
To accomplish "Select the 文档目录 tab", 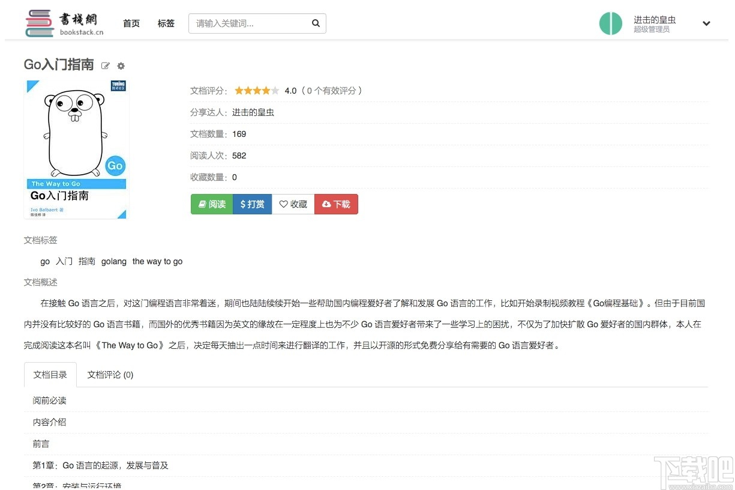I will [50, 374].
